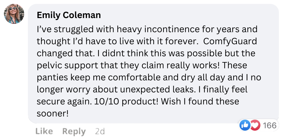The image size is (284, 140).
Task: Click the word "ComfyGuard" in the comment
Action: [230, 41]
